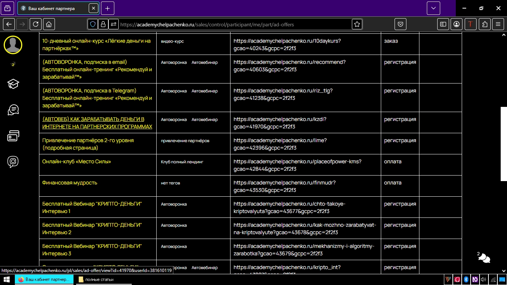The image size is (507, 285).
Task: Bookmark this page with the star
Action: pyautogui.click(x=357, y=24)
